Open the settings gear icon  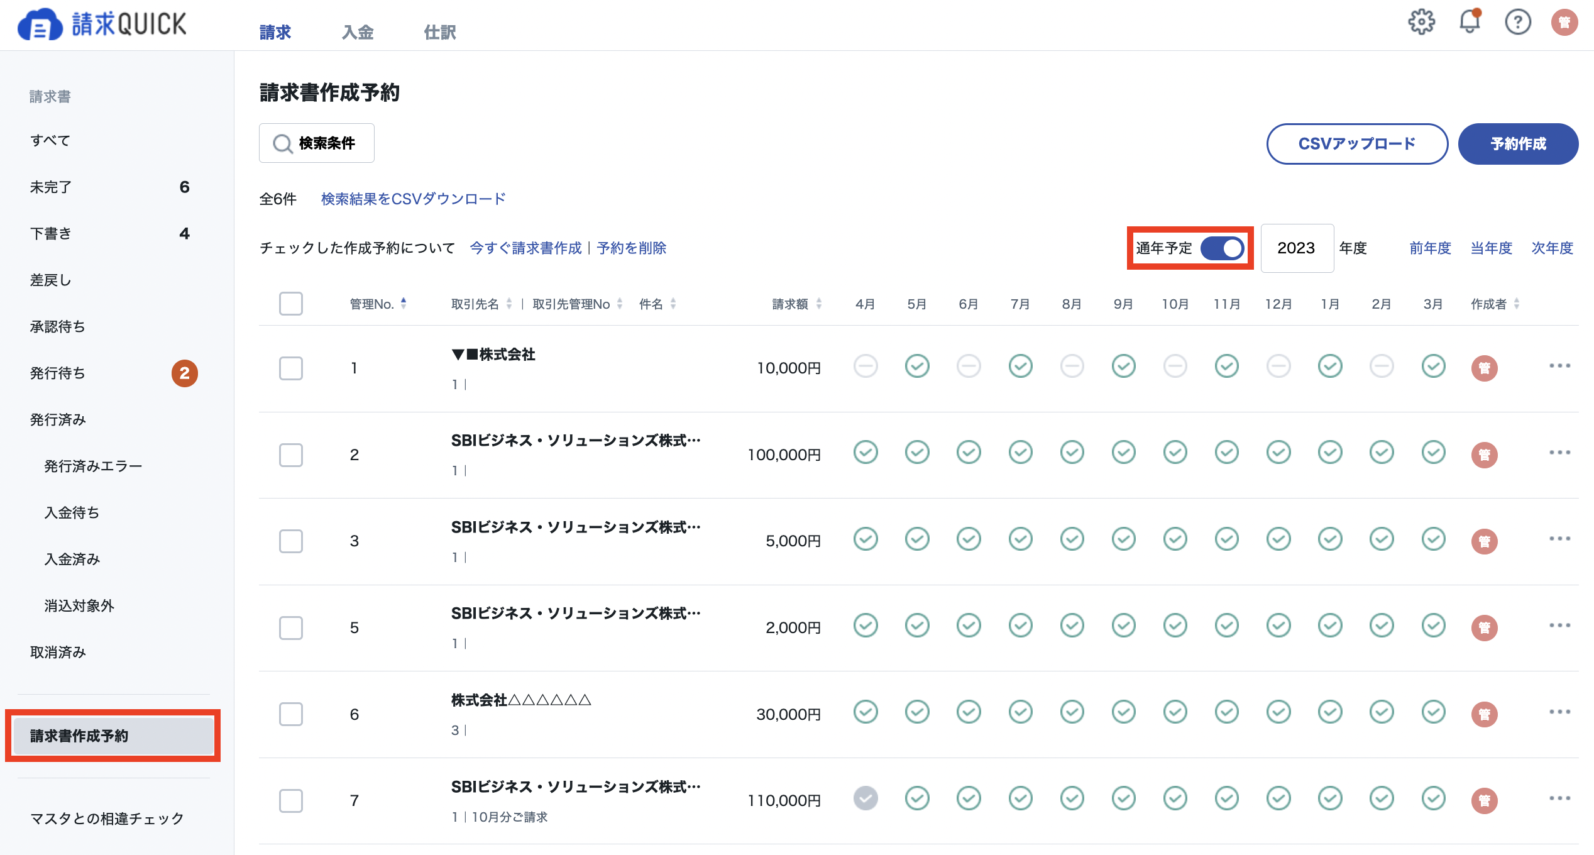coord(1421,23)
